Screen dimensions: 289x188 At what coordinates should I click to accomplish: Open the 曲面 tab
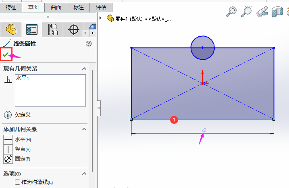(56, 7)
